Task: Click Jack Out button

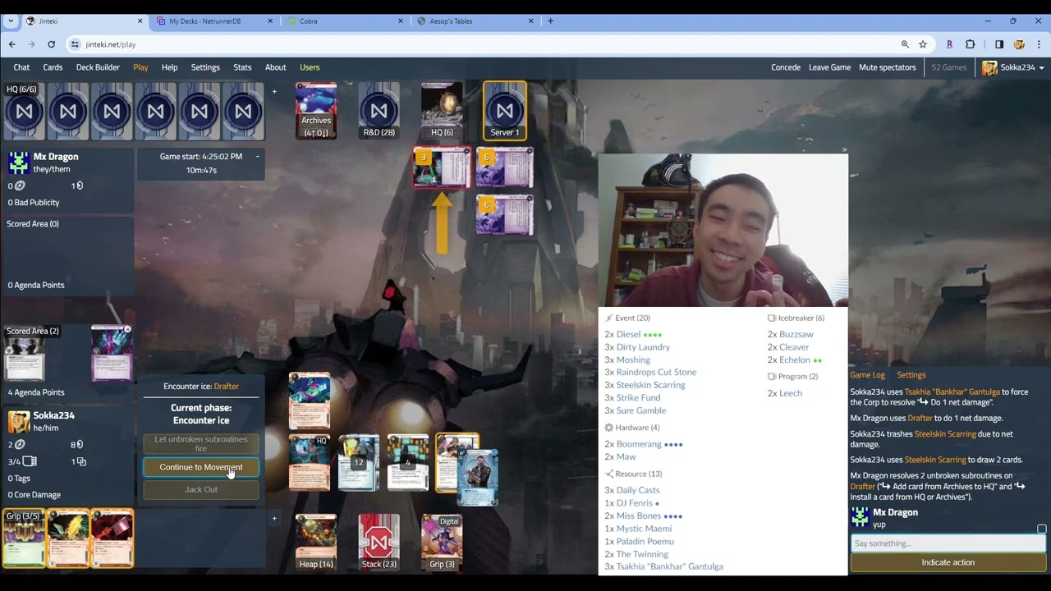Action: pyautogui.click(x=201, y=489)
